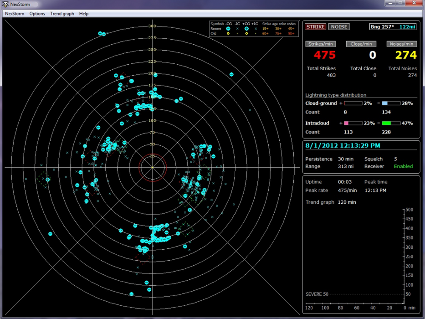Click the red 25-mile range ring center
The image size is (425, 319).
(x=153, y=167)
